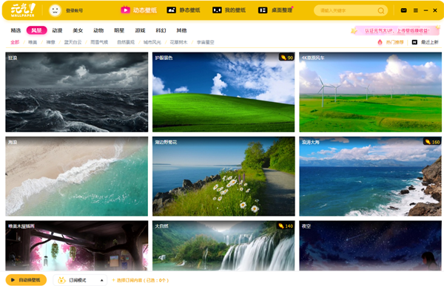
Task: Click the 160 coin badge
Action: pos(432,142)
